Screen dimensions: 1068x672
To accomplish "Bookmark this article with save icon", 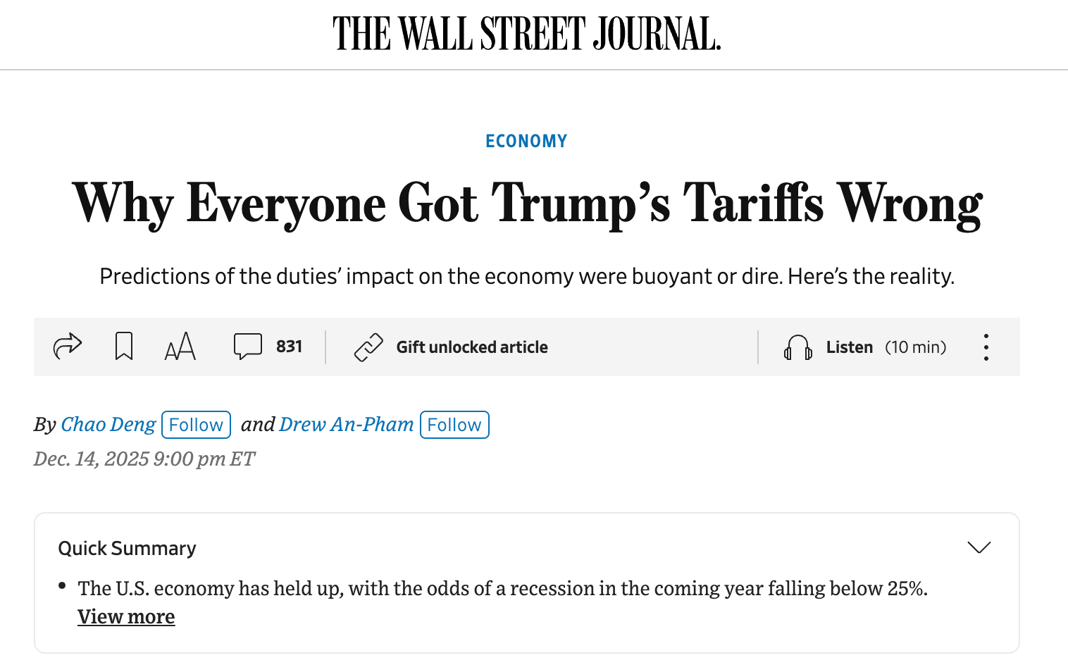I will [x=124, y=346].
